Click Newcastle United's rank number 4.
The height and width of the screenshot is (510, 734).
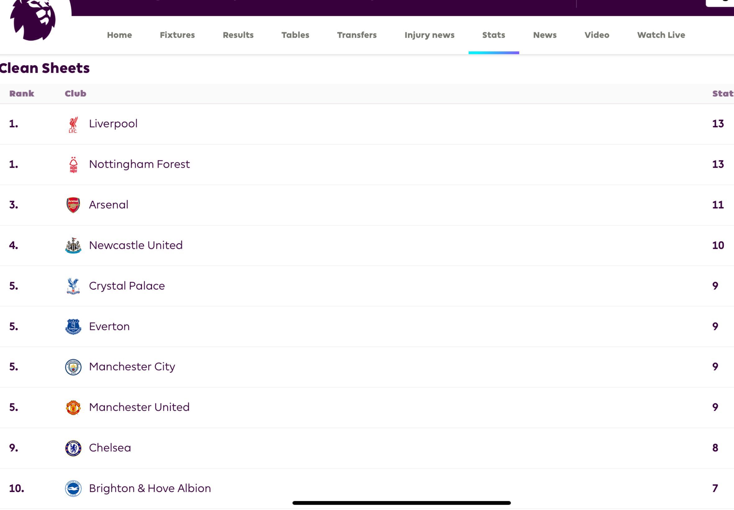click(x=13, y=245)
